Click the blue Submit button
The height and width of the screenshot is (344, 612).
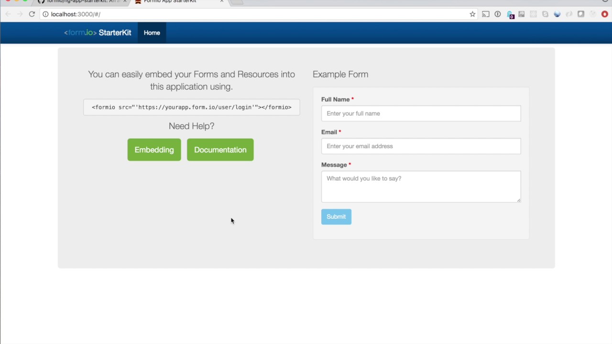pyautogui.click(x=336, y=216)
